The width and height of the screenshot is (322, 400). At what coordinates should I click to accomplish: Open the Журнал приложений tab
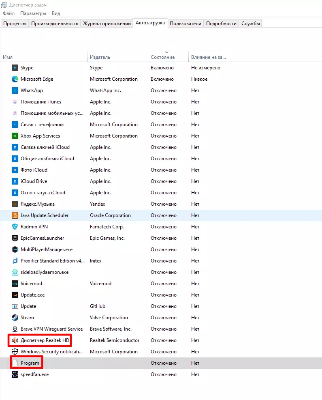coord(107,24)
